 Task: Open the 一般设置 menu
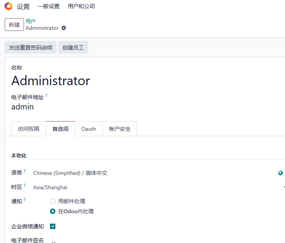pos(48,6)
